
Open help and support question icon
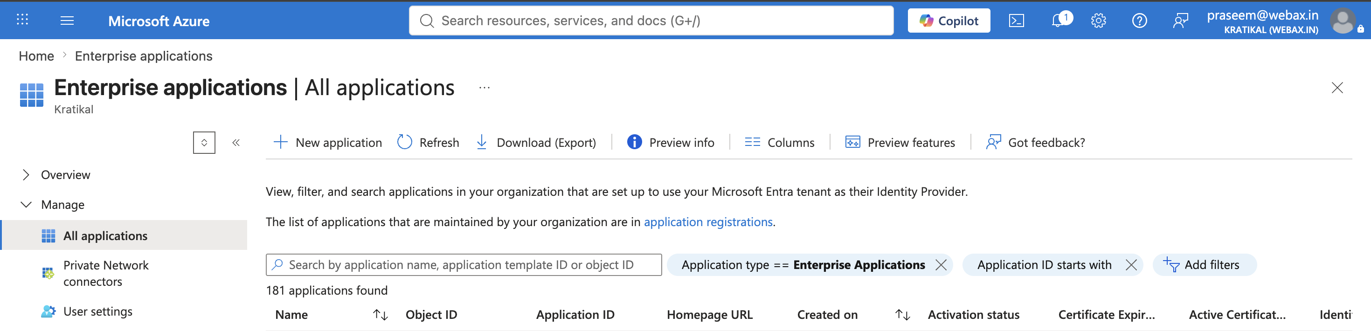click(1140, 21)
